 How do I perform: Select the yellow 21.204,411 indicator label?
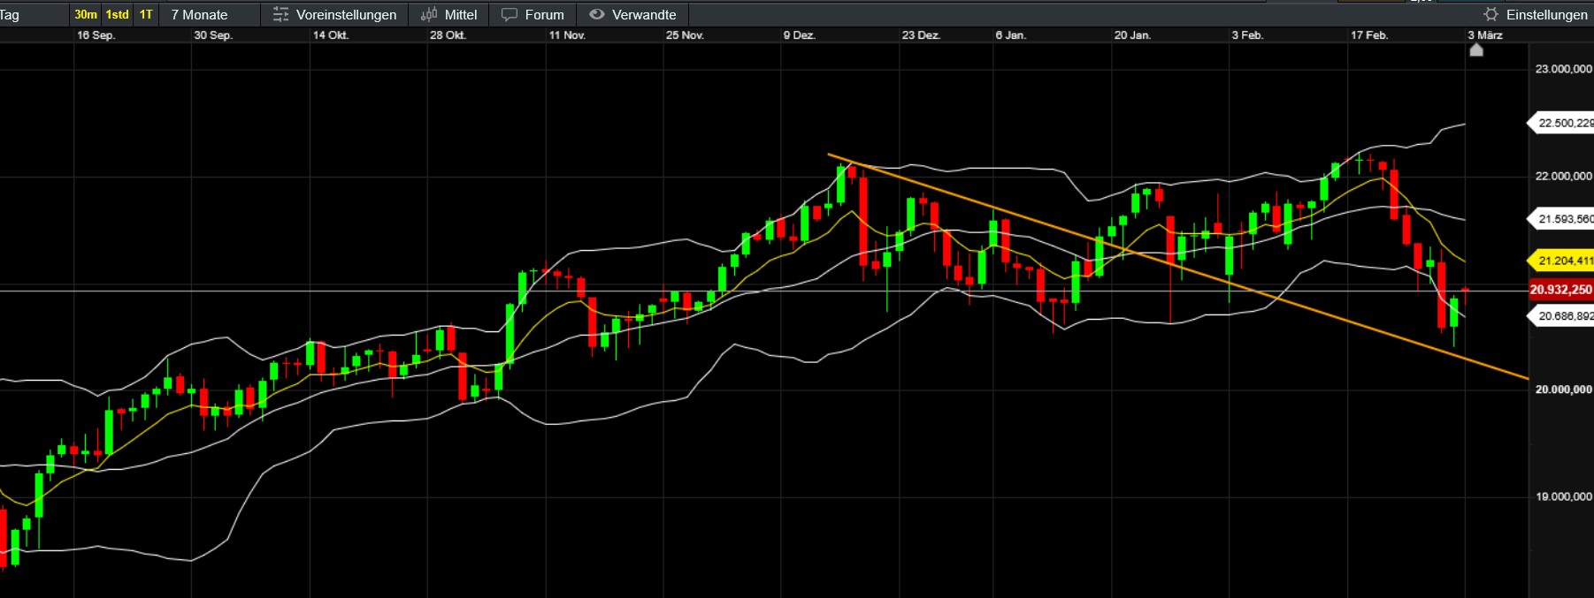click(1561, 261)
